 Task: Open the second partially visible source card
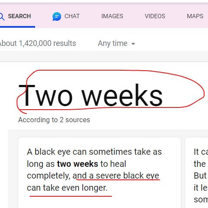196,172
